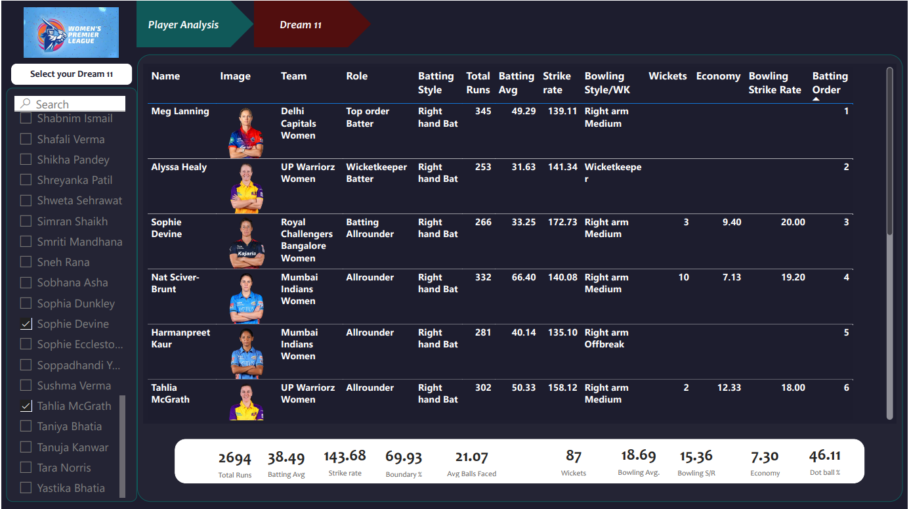Select the Harmanpreet Kaur name cell
The width and height of the screenshot is (909, 509).
point(180,338)
